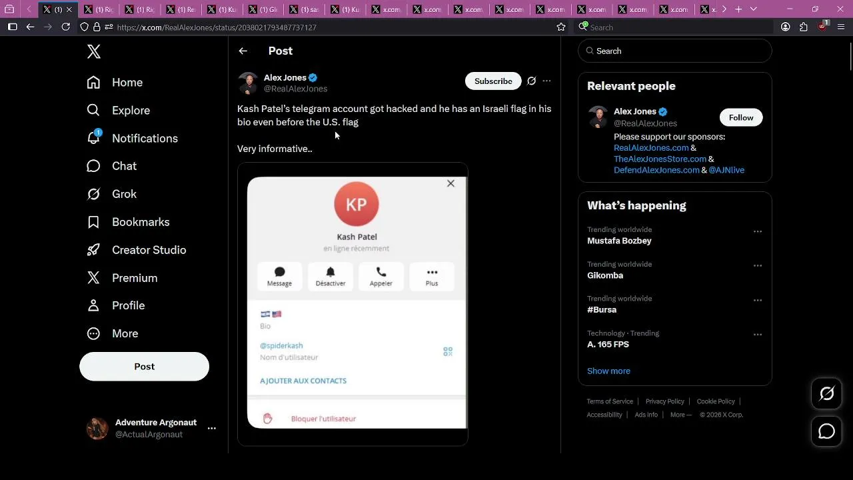Open the Ads info footer link
853x480 pixels.
(x=646, y=415)
